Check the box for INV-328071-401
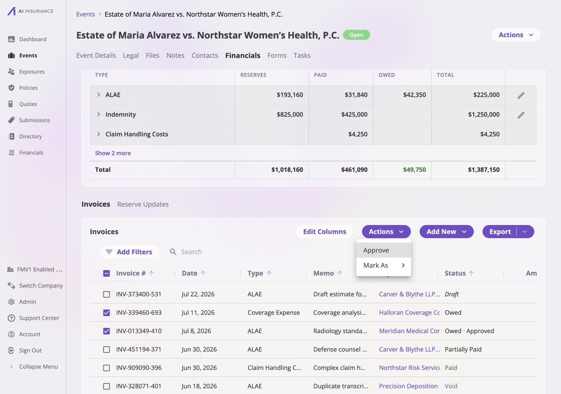The height and width of the screenshot is (394, 561). pyautogui.click(x=107, y=387)
